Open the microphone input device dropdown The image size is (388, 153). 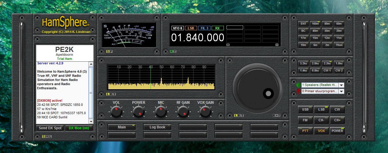pos(341,91)
